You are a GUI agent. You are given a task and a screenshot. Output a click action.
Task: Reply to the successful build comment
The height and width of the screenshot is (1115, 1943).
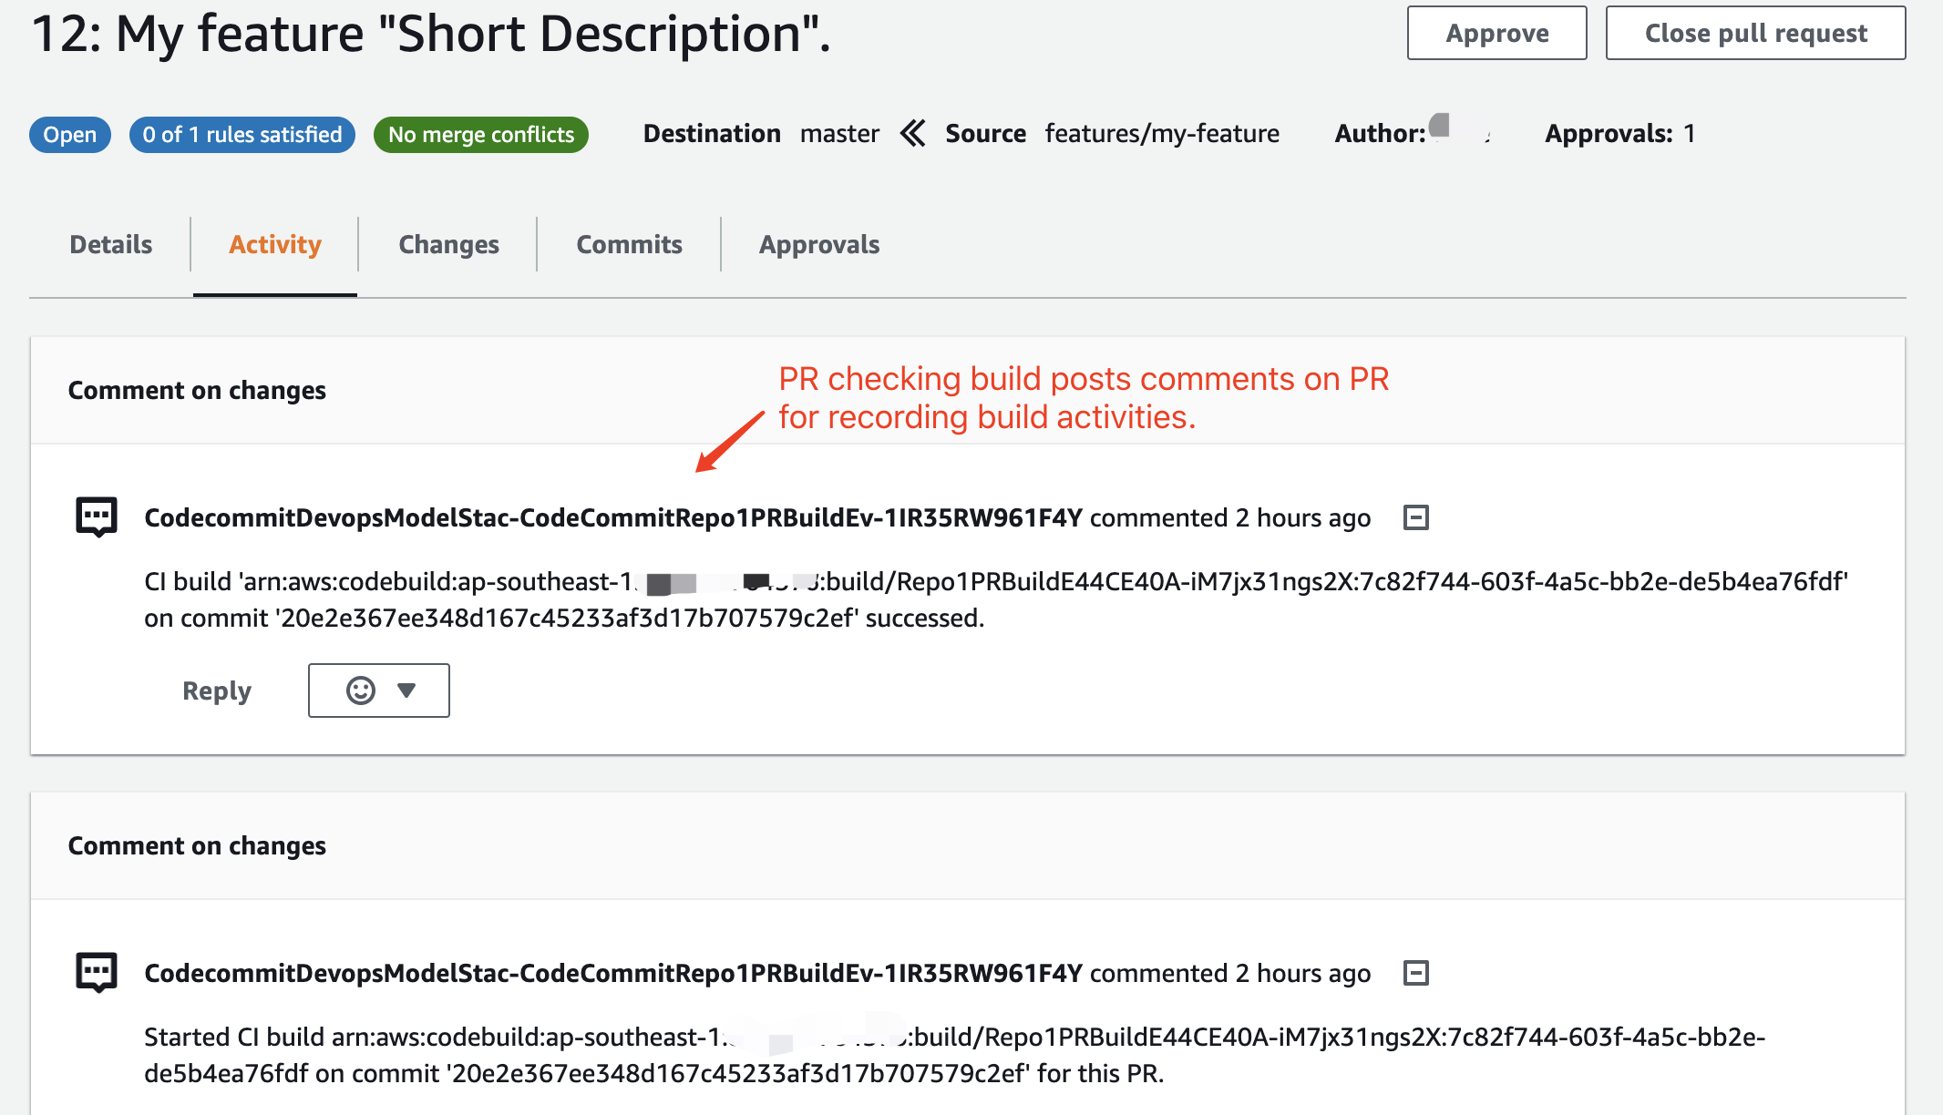(x=216, y=690)
